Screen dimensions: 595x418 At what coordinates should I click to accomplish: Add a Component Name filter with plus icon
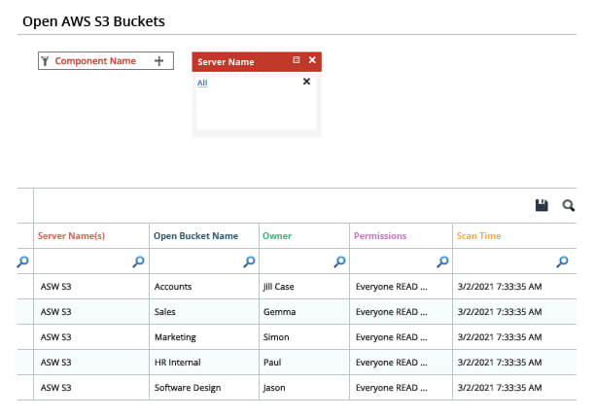[x=159, y=61]
